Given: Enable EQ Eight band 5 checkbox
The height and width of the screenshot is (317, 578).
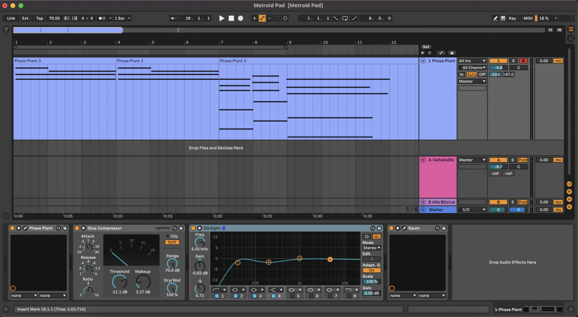Looking at the screenshot, I should pos(292,296).
